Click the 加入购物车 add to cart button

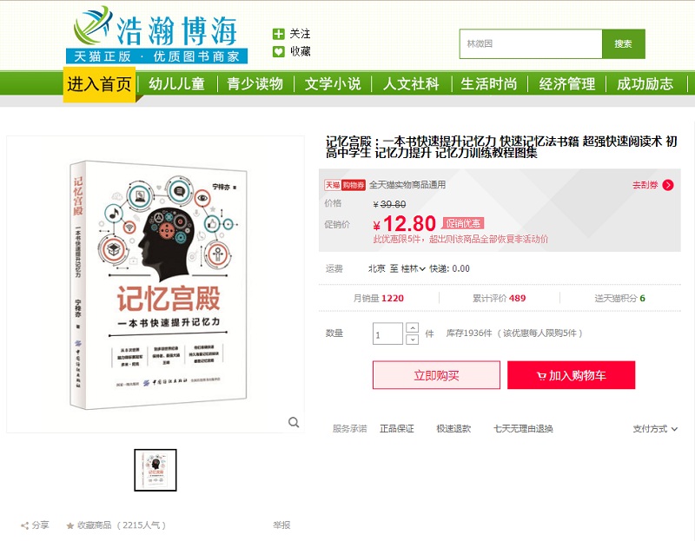tap(572, 375)
